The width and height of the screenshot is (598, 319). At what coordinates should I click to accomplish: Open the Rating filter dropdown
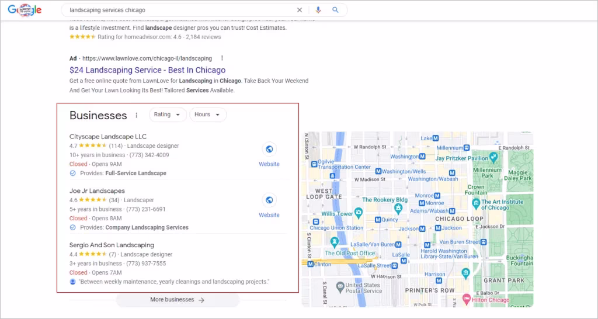168,115
